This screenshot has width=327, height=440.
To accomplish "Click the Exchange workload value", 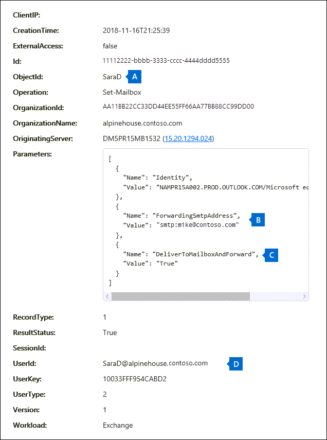I will pyautogui.click(x=118, y=426).
